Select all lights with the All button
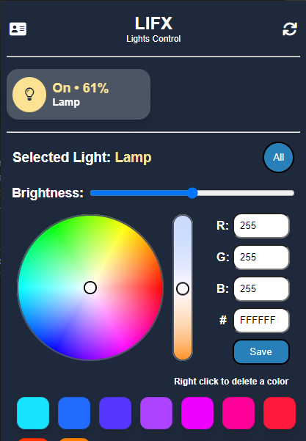Image resolution: width=306 pixels, height=441 pixels. (278, 157)
